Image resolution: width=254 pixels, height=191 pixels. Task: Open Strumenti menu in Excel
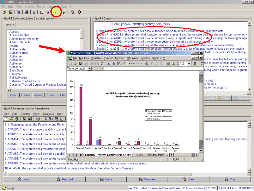point(133,58)
